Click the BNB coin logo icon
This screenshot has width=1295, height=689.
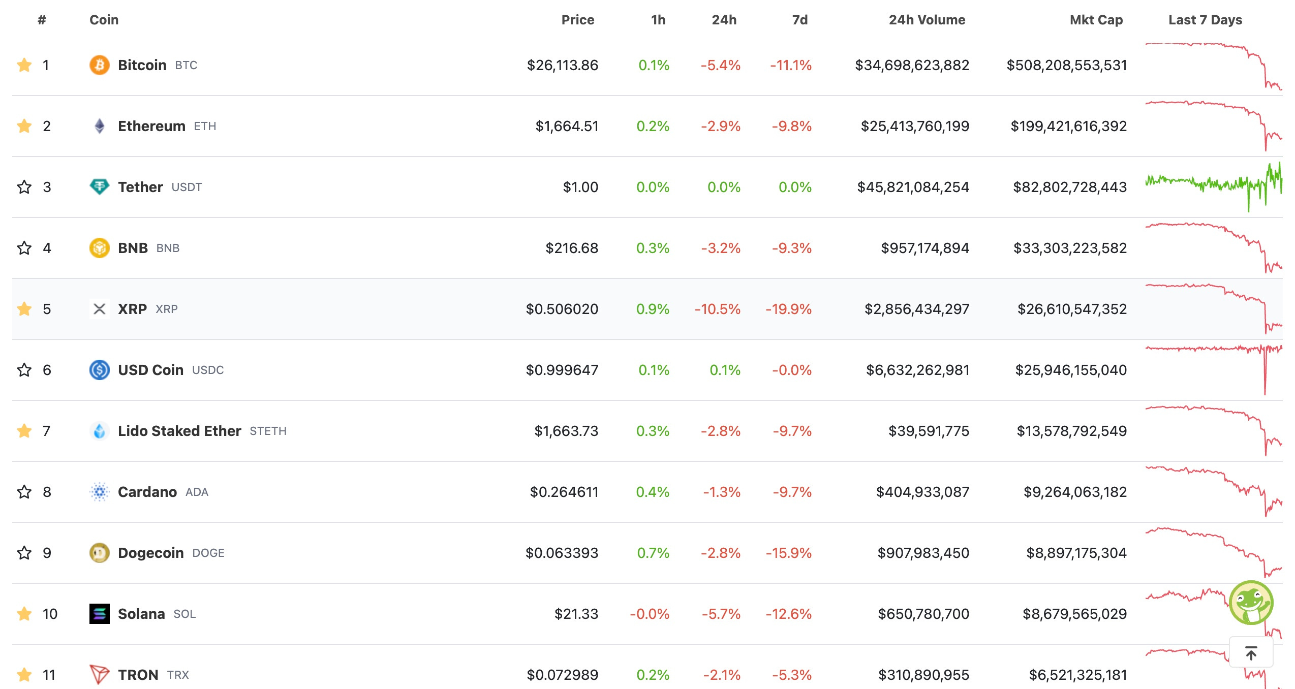[100, 248]
